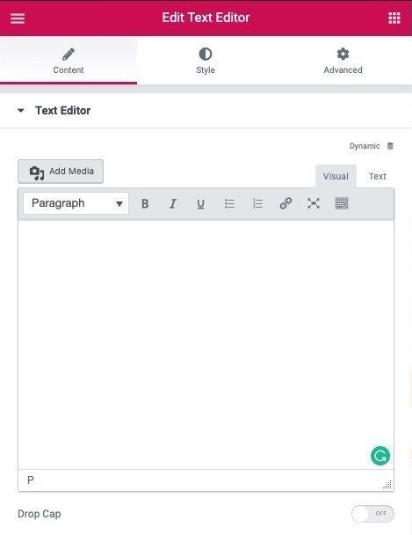Toggle fullscreen editor mode
The width and height of the screenshot is (412, 535).
point(314,203)
